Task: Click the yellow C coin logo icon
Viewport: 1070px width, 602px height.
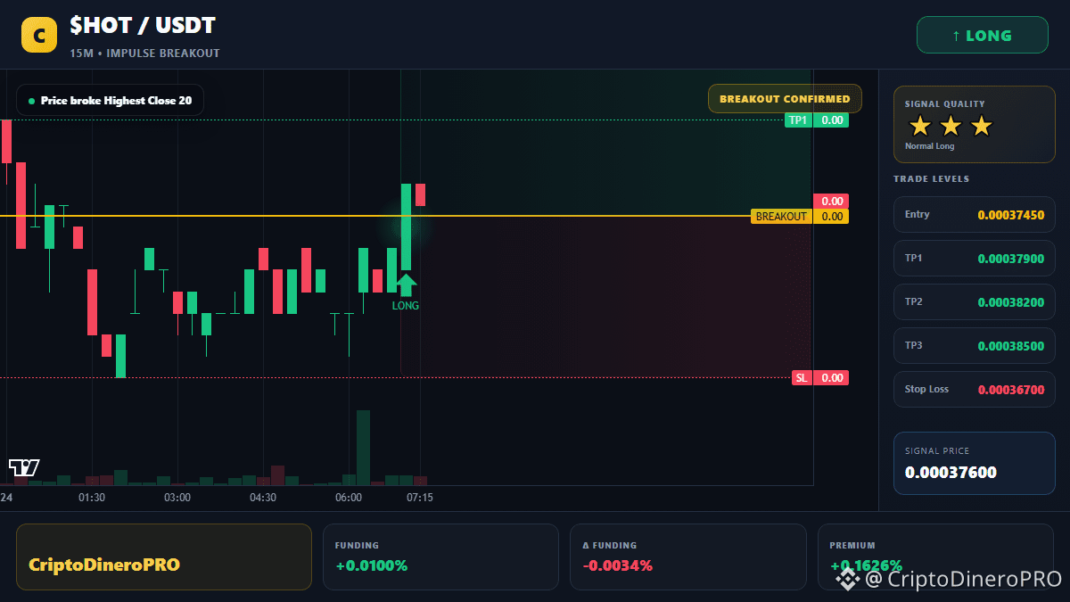Action: tap(39, 36)
